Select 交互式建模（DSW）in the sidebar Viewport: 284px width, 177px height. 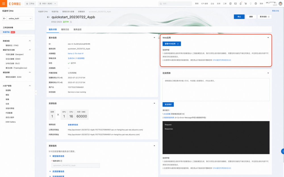pos(13,59)
